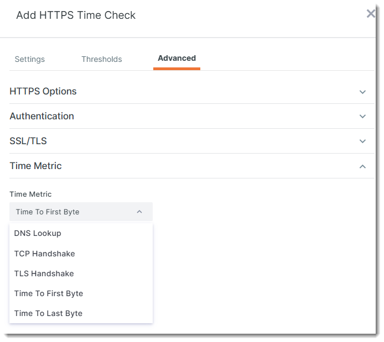Switch to the Settings tab
Screen dimensions: 384x342
coord(30,59)
